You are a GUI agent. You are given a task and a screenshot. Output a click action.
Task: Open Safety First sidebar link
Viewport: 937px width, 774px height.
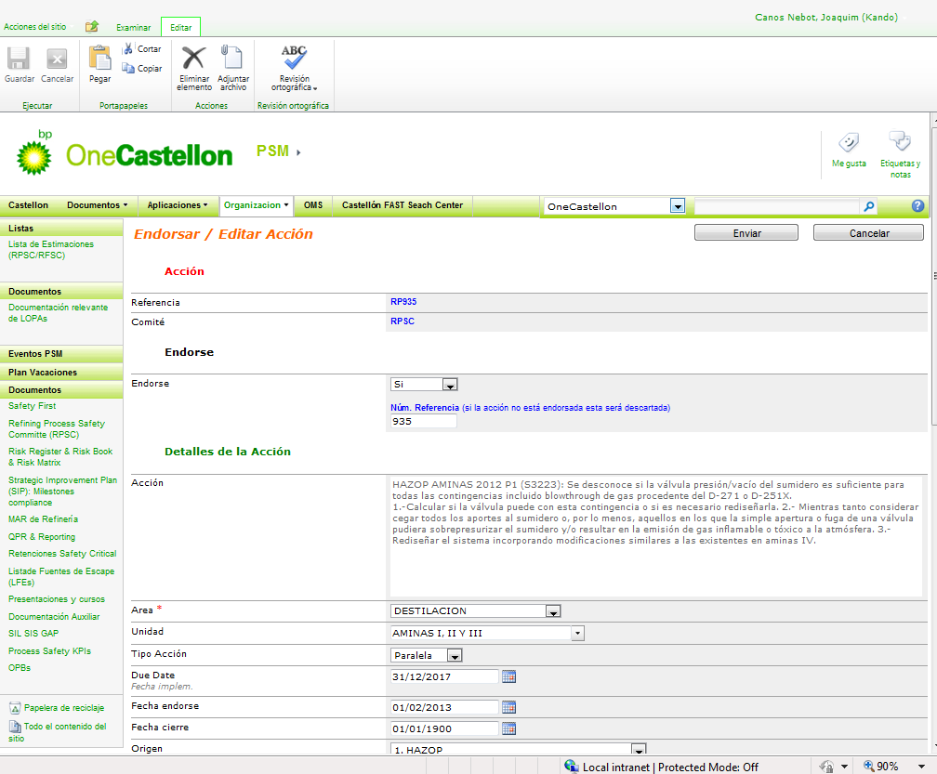coord(33,406)
